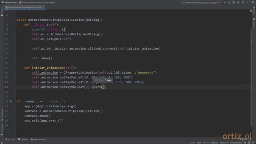Image resolution: width=256 pixels, height=144 pixels.
Task: Toggle tool window buttons at bottom-left corner
Action: [x=2, y=142]
